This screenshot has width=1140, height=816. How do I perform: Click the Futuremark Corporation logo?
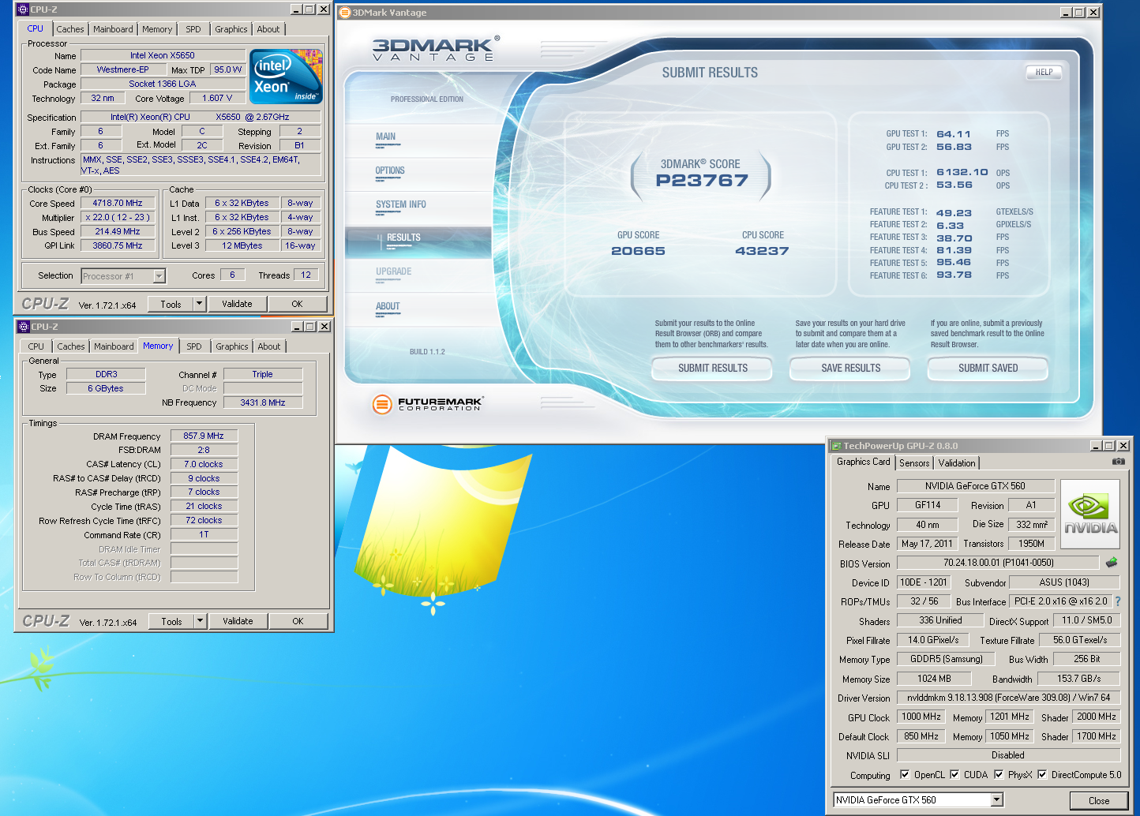(428, 404)
